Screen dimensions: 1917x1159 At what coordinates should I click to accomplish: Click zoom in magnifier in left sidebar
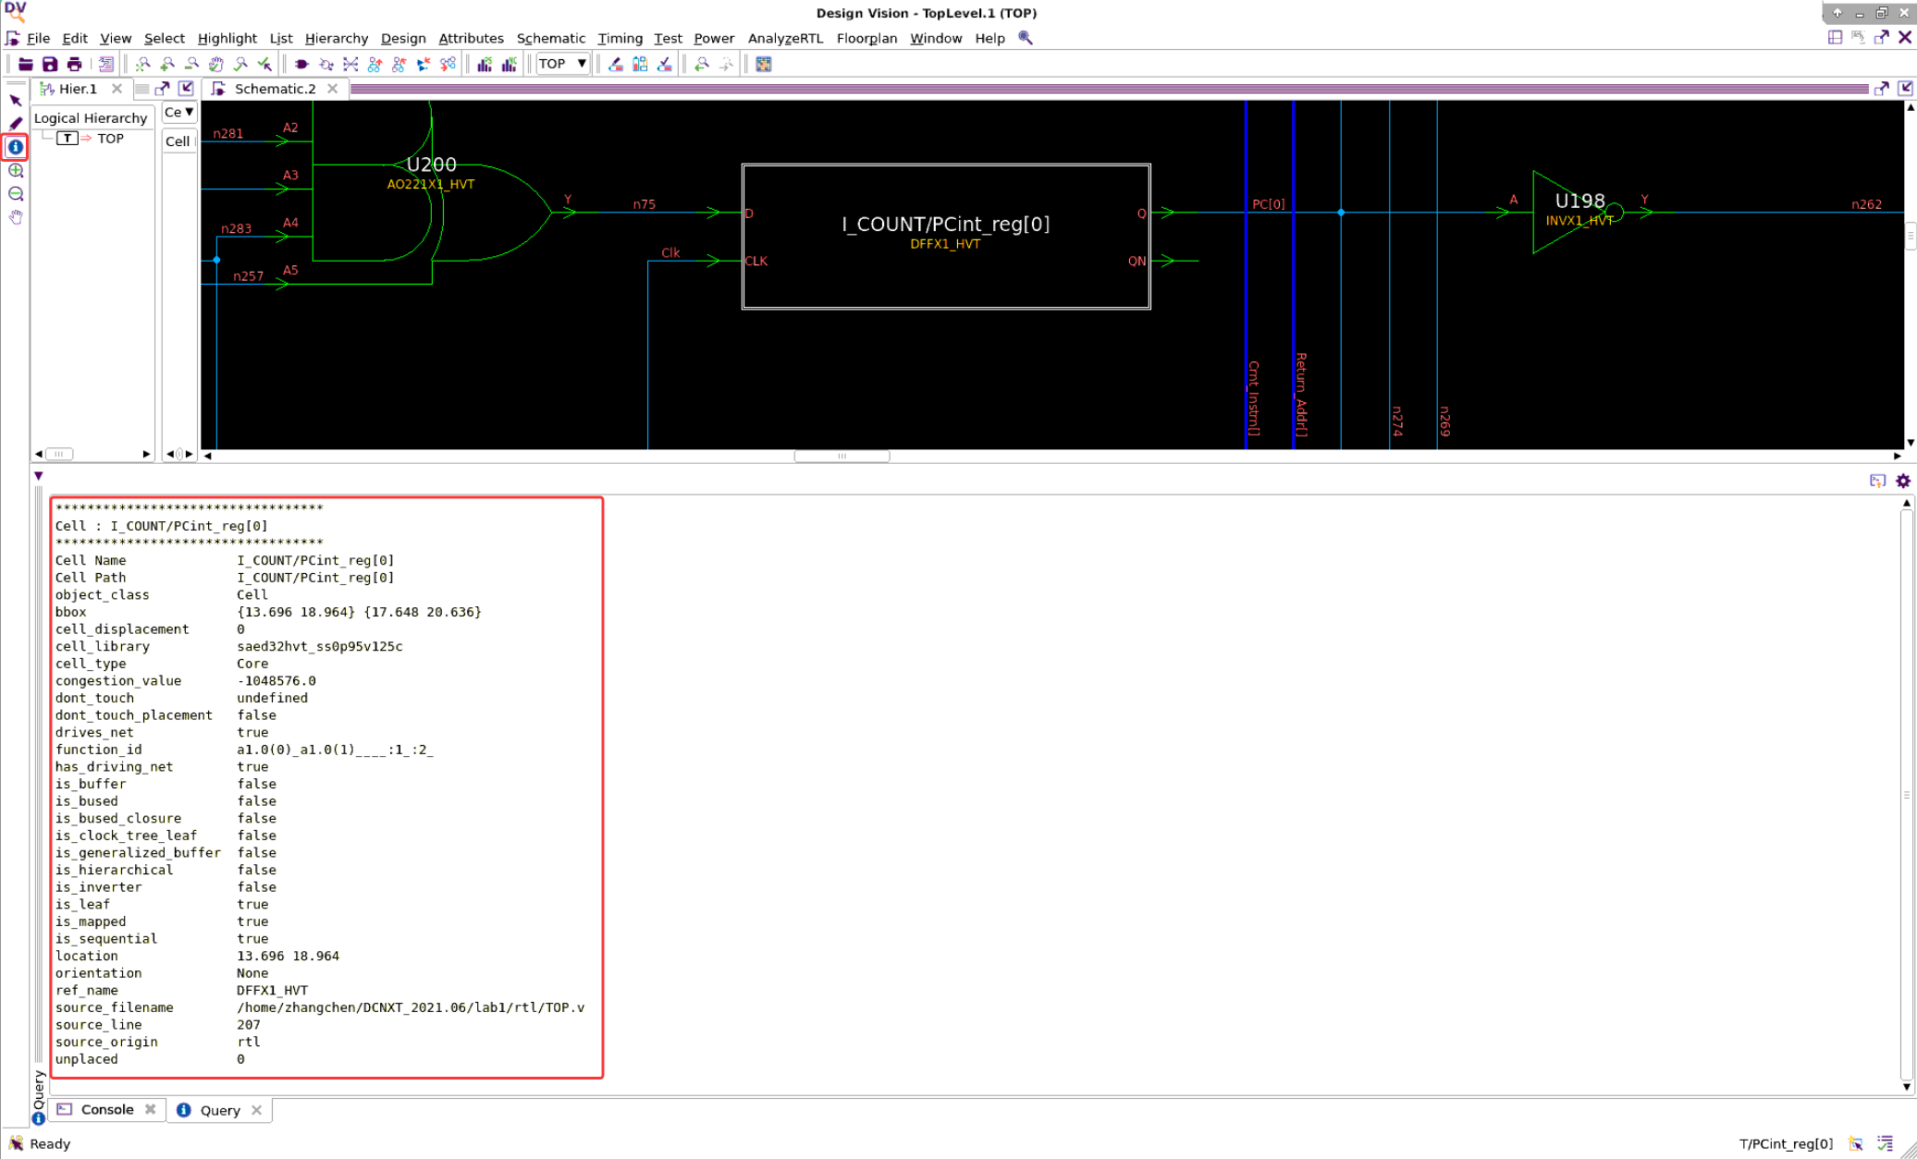click(16, 170)
